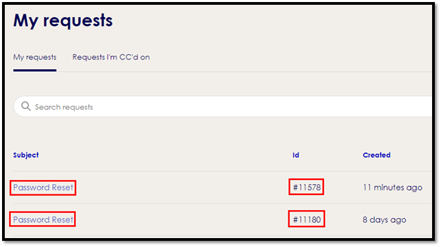Click the active underline beneath My requests tab
This screenshot has height=247, width=441.
point(35,70)
